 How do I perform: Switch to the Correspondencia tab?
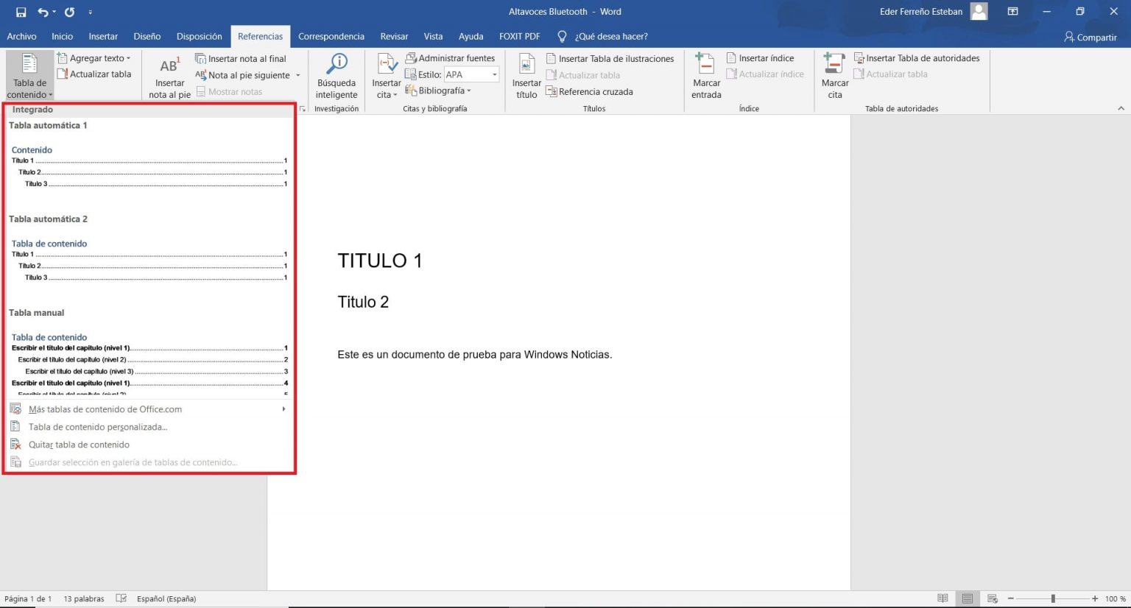coord(331,36)
